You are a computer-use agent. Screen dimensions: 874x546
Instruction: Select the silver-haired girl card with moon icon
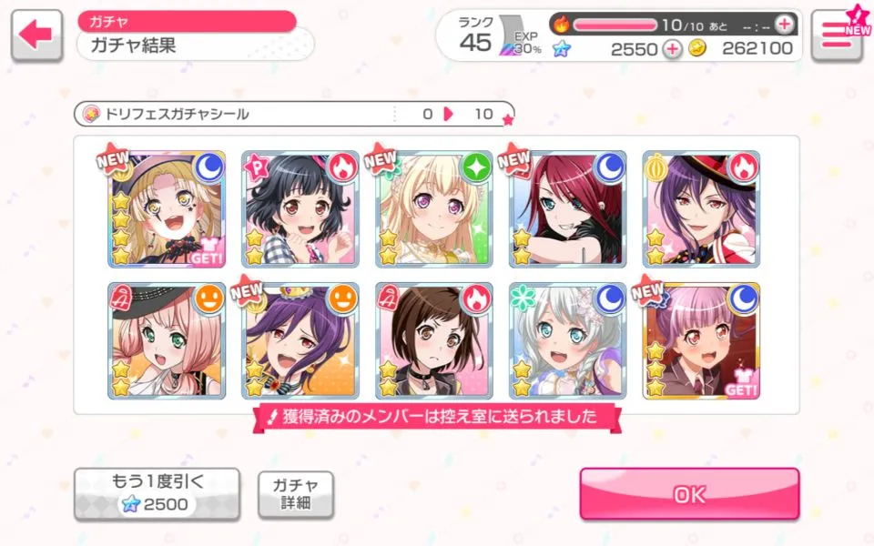pos(568,341)
